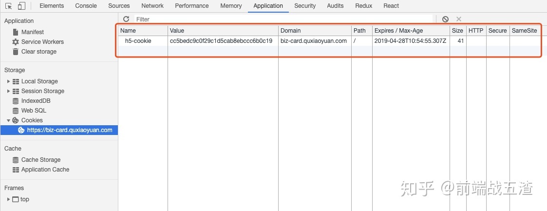This screenshot has width=547, height=211.
Task: Select the h5-cookie name cell
Action: point(143,41)
